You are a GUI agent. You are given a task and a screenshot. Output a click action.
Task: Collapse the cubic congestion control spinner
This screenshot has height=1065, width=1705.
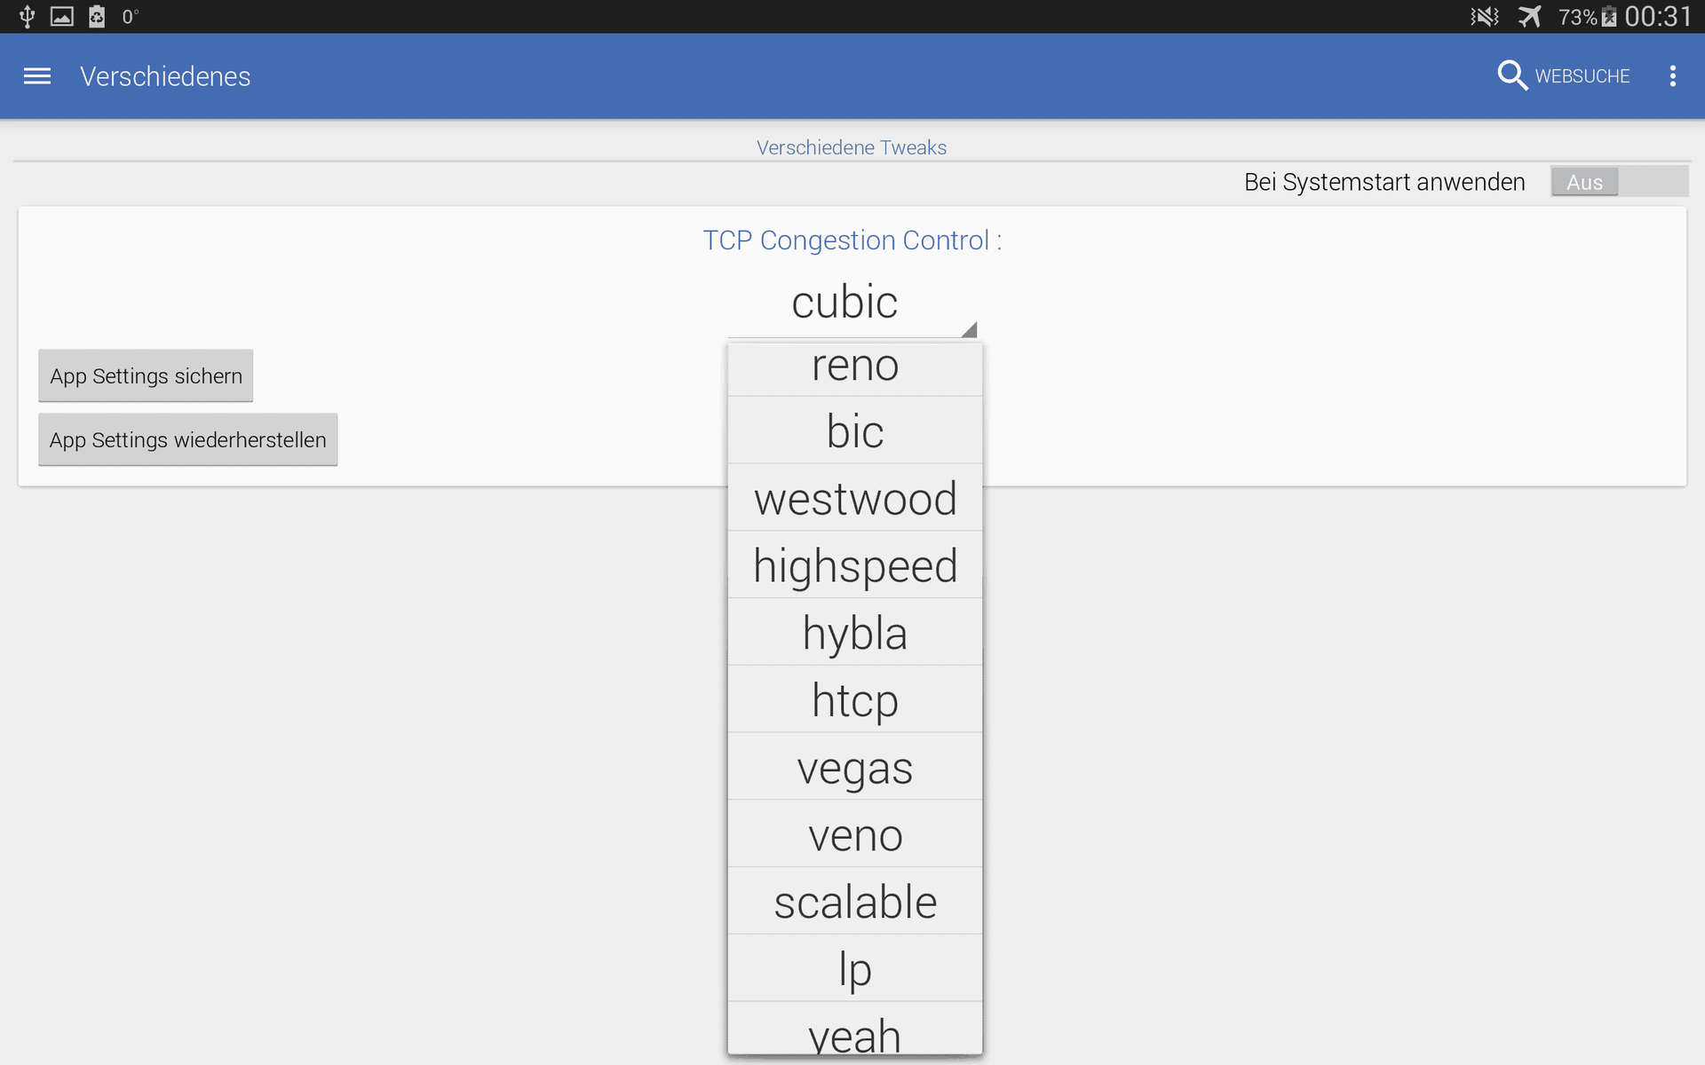point(852,304)
